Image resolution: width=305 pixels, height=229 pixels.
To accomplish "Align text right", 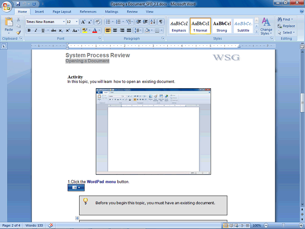I will [x=122, y=31].
